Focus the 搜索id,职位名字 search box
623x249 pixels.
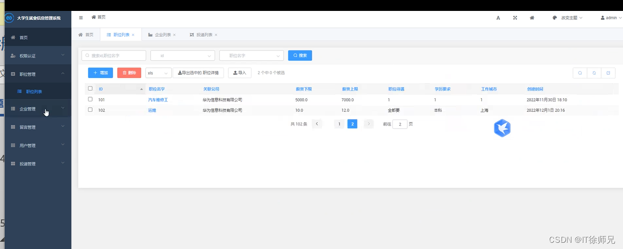point(114,56)
